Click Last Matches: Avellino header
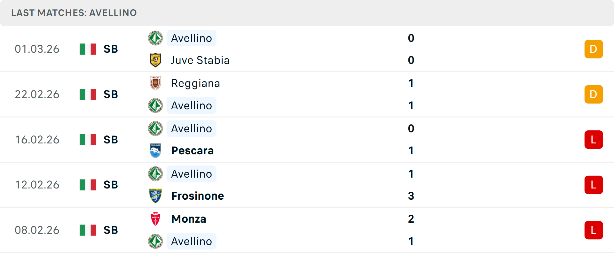614x253 pixels. click(74, 13)
